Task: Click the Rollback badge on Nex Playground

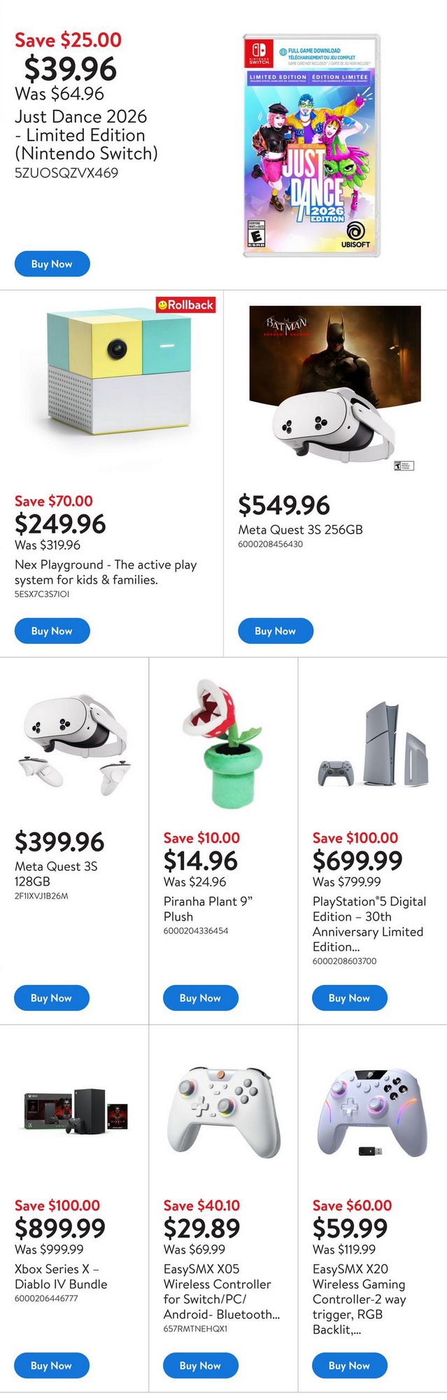Action: coord(185,305)
